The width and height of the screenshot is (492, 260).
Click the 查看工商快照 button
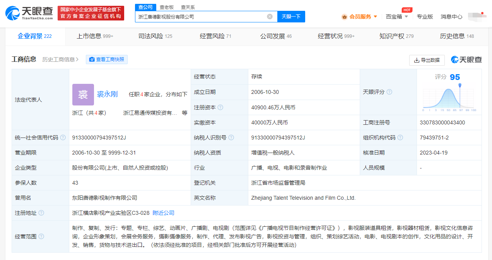(107, 59)
